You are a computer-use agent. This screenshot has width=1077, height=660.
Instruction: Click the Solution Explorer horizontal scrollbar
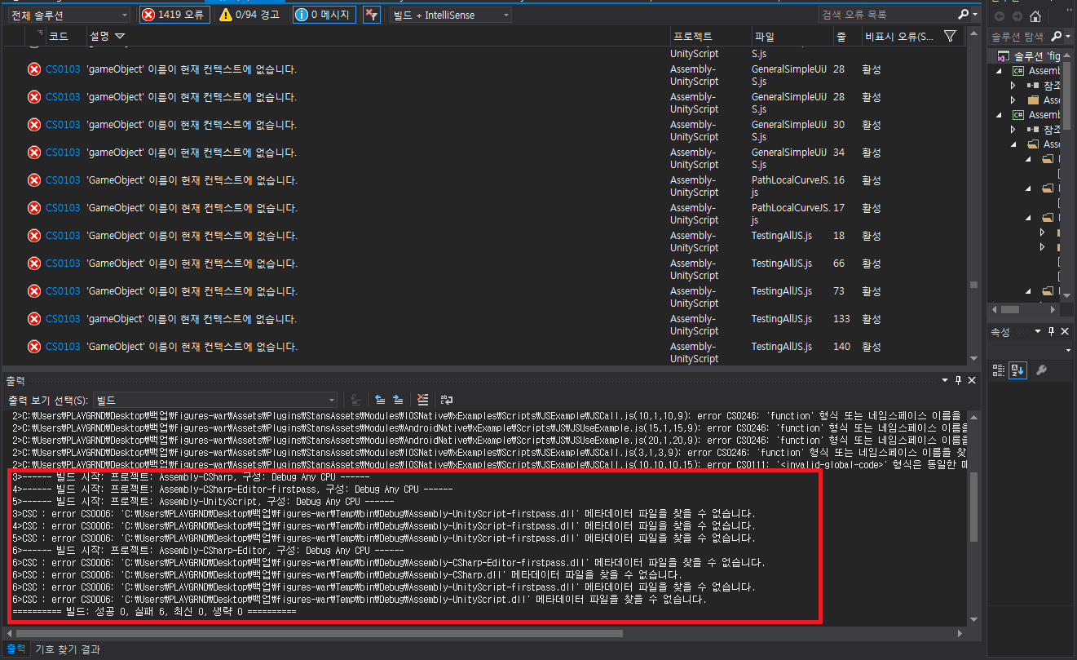(1010, 310)
